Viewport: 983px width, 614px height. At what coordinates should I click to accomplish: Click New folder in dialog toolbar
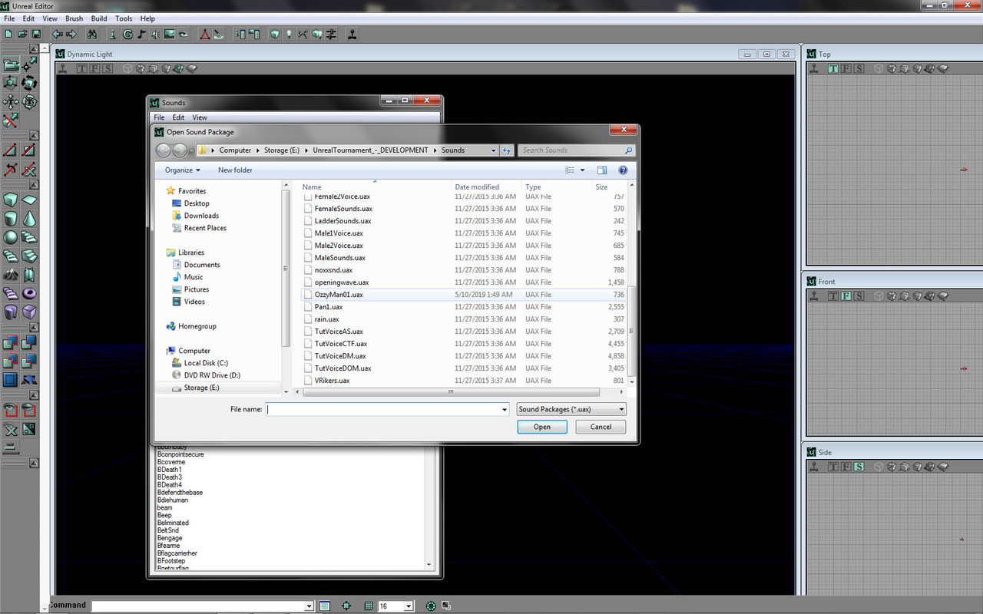235,170
